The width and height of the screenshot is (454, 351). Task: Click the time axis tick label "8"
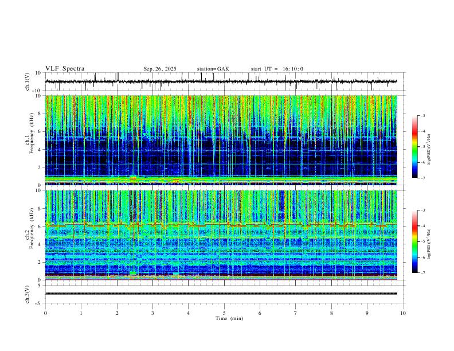331,313
